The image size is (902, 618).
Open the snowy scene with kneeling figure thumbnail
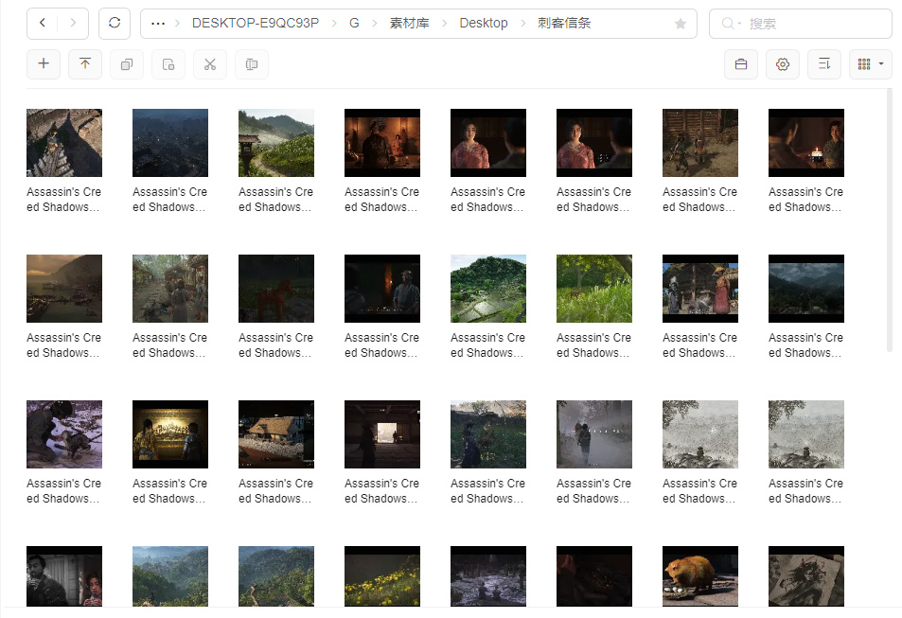(64, 434)
